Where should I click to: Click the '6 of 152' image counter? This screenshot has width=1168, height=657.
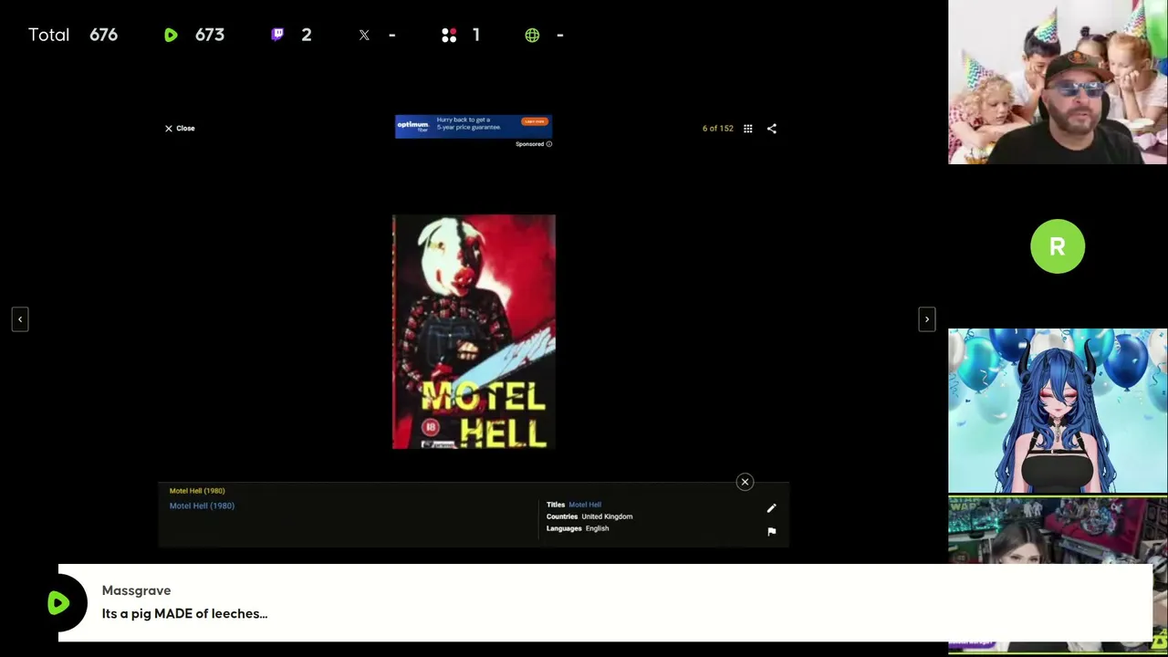coord(717,129)
